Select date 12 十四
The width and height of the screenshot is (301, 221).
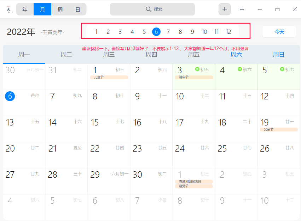(x=279, y=103)
